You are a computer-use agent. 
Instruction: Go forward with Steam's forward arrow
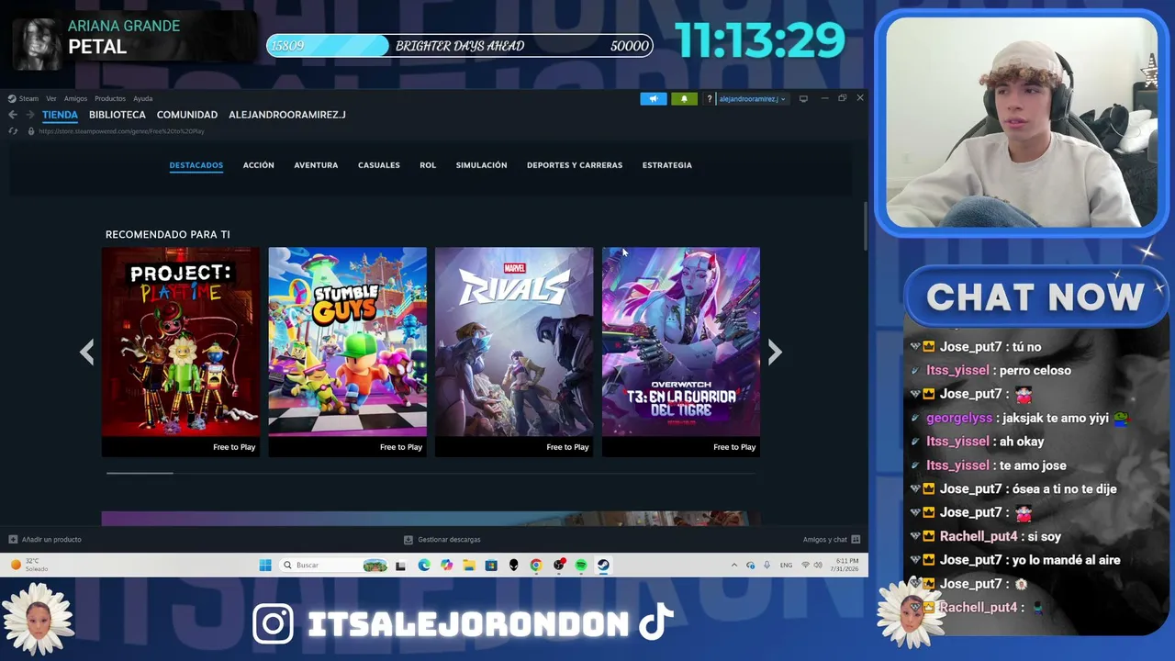coord(30,115)
